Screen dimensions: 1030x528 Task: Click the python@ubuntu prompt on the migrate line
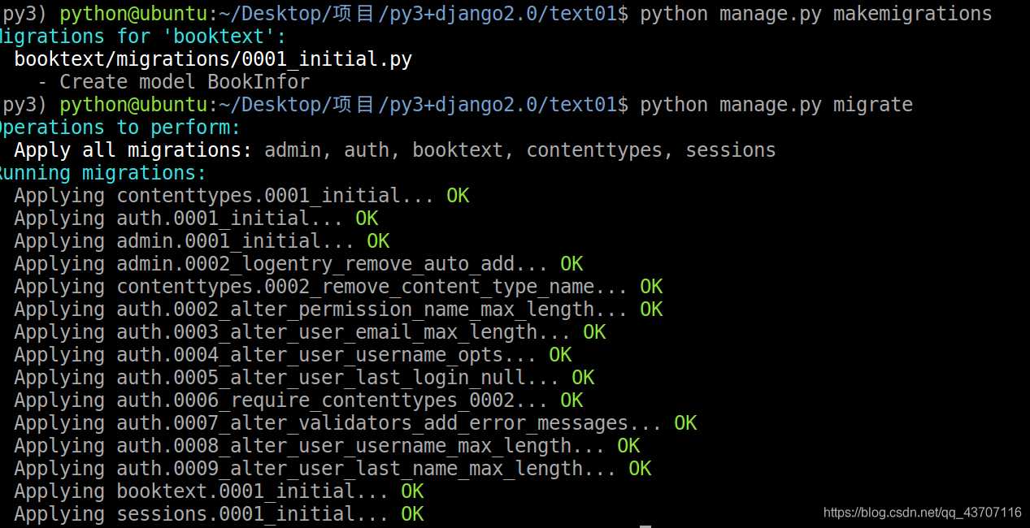pos(133,105)
